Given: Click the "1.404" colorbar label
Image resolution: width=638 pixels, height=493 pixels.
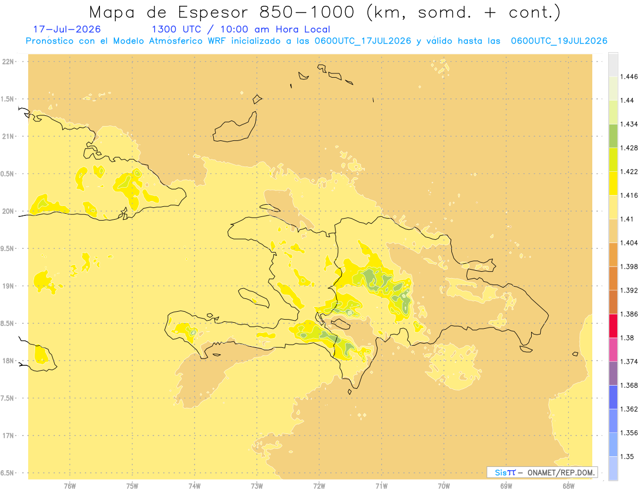Looking at the screenshot, I should [x=629, y=243].
